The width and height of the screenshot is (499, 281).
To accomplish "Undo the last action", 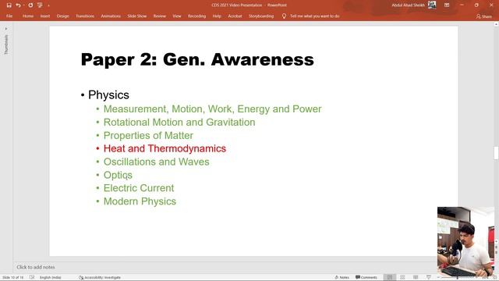I will coord(18,5).
